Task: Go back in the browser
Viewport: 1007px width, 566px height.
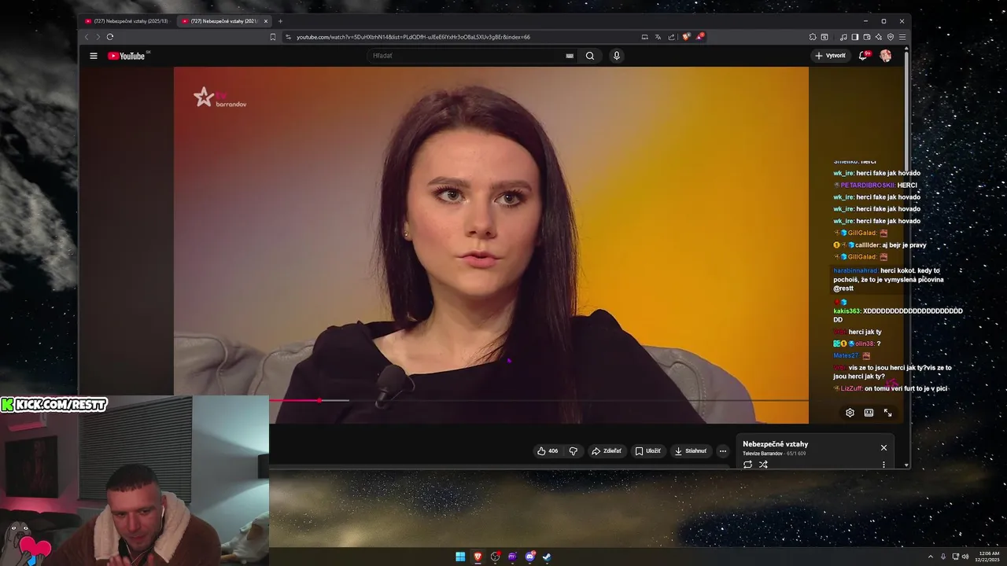Action: 87,37
